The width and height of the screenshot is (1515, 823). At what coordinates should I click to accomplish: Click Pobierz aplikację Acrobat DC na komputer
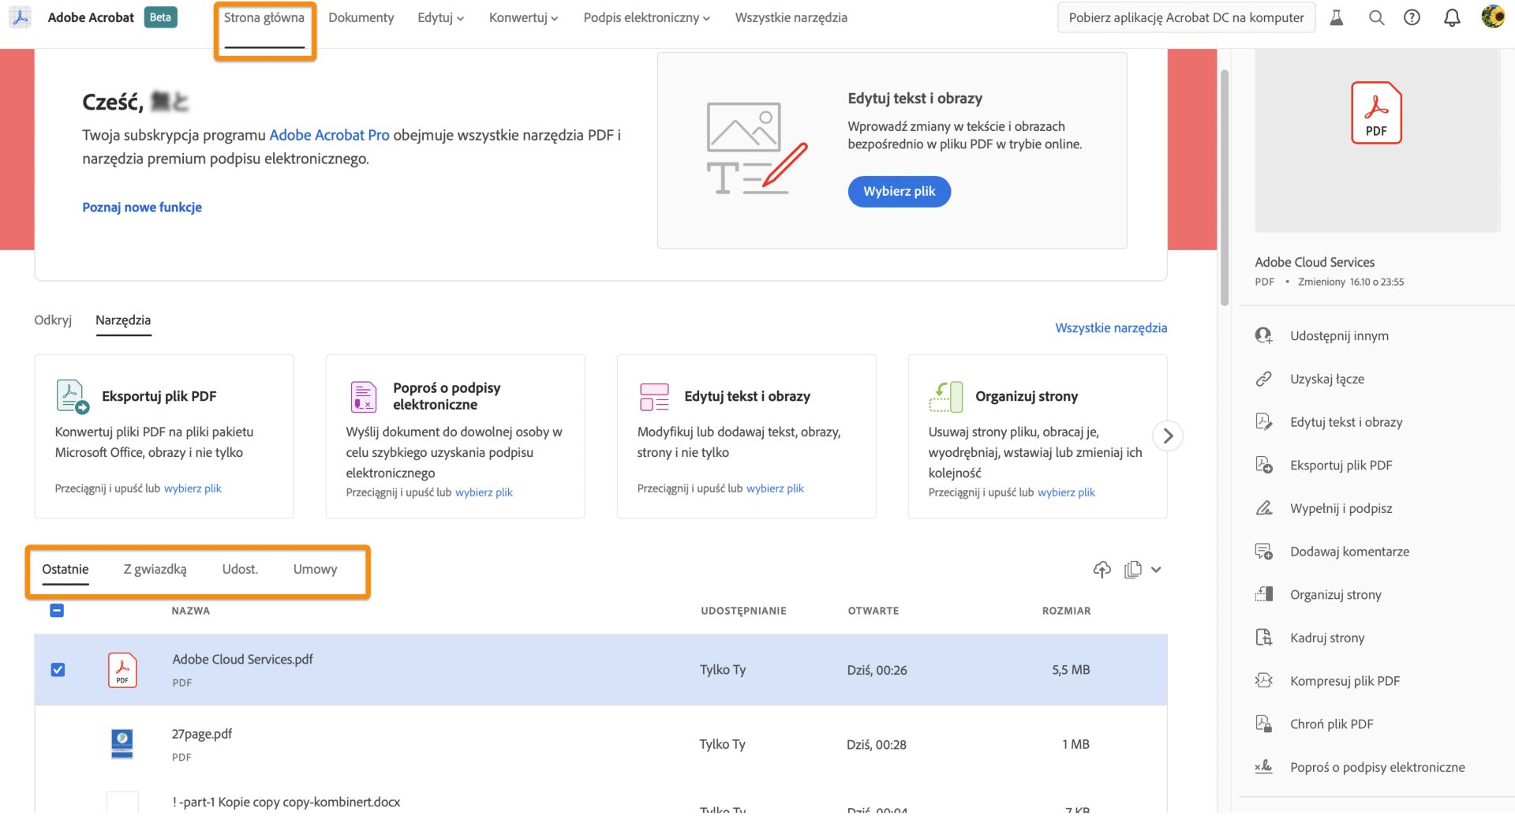(1186, 17)
